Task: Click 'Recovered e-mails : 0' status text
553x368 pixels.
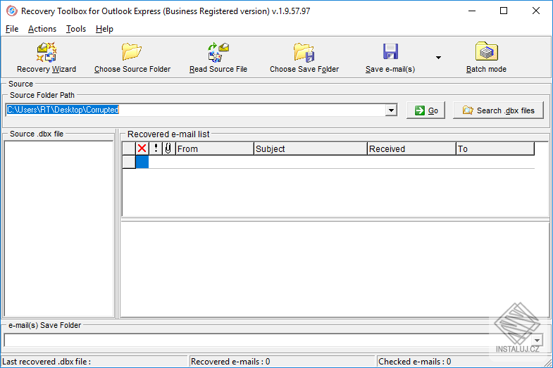Action: [230, 362]
